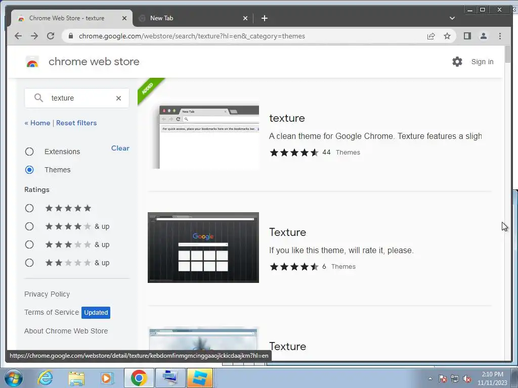The image size is (518, 388).
Task: Click the page vertical scrollbar thumb
Action: 508,55
